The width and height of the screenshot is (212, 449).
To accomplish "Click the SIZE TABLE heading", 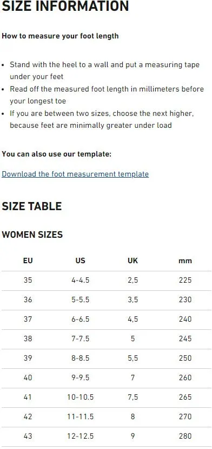I will [32, 206].
